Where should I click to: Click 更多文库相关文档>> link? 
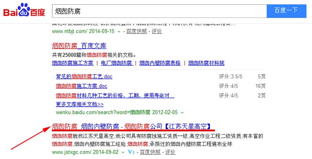tap(80, 105)
